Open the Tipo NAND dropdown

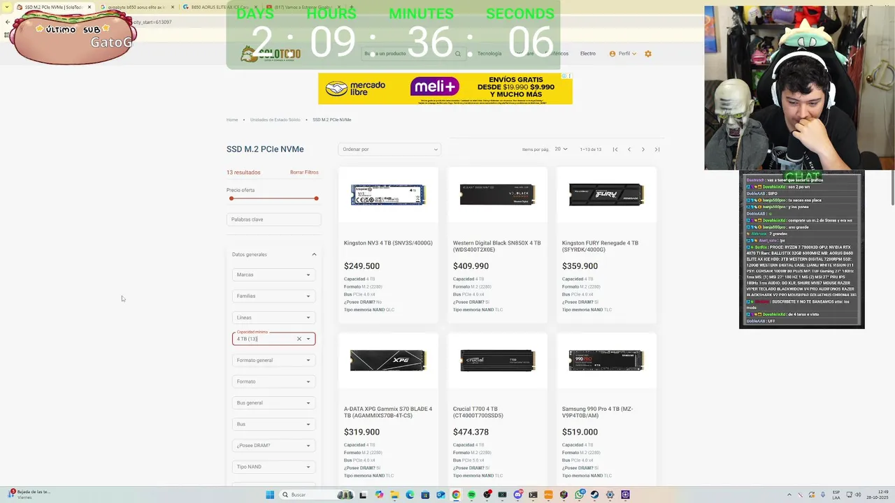pos(273,467)
